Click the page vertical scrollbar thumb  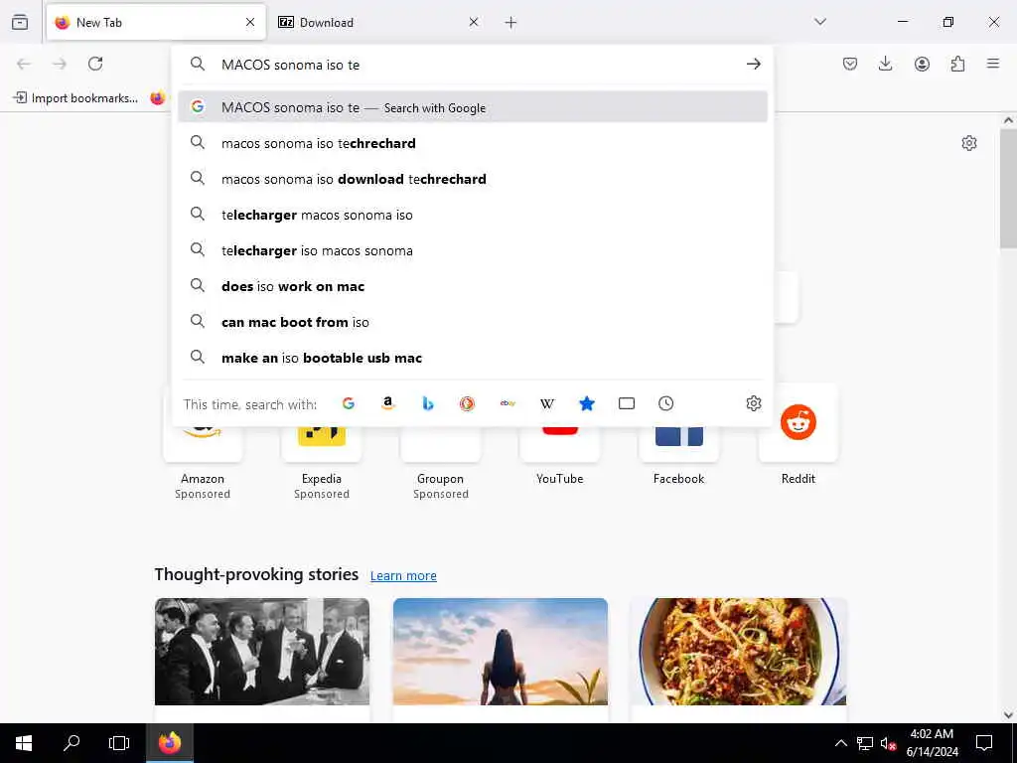point(1008,188)
